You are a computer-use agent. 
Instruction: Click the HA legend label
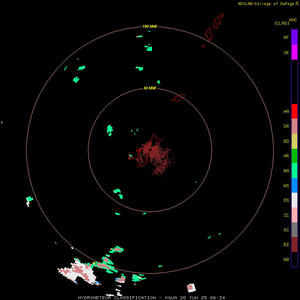pos(286,111)
